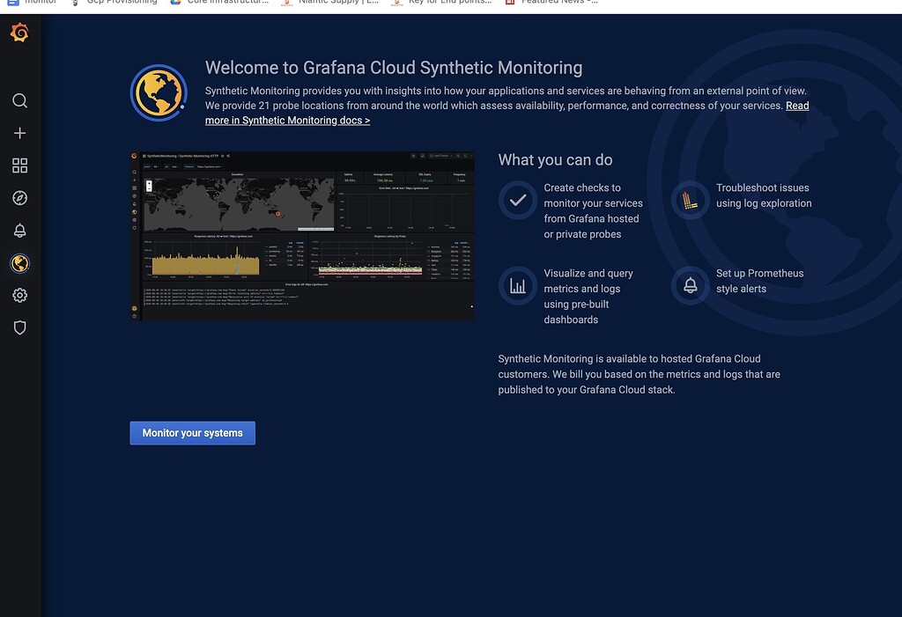This screenshot has width=902, height=617.
Task: Click the Create plus icon
Action: pos(19,132)
